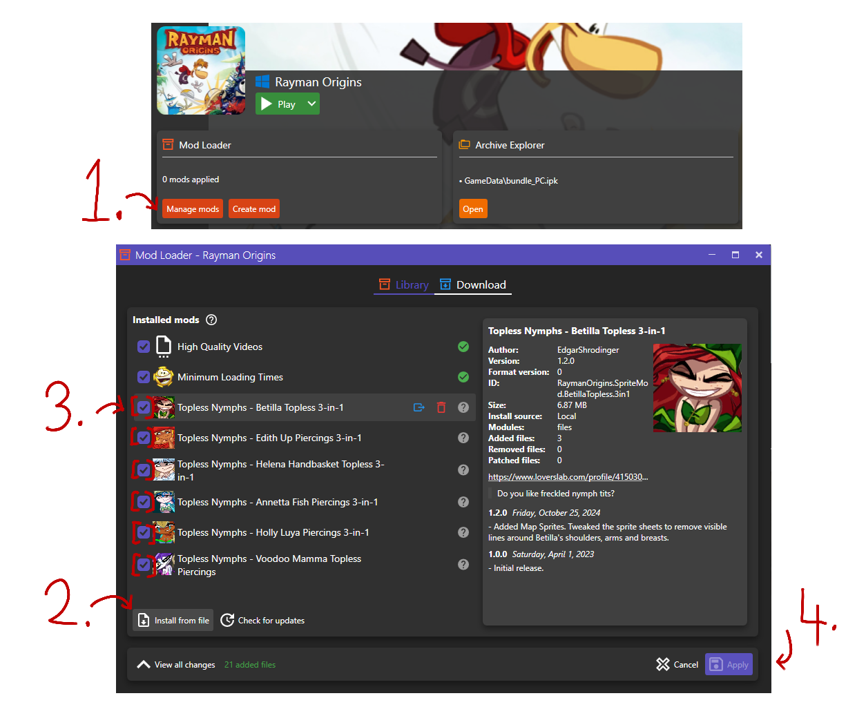Viewport: 866px width, 718px height.
Task: Open the Archive Explorer bundle
Action: [473, 209]
